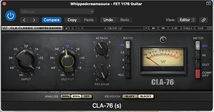
Task: Click the sidechain link icon button
Action: (203, 20)
